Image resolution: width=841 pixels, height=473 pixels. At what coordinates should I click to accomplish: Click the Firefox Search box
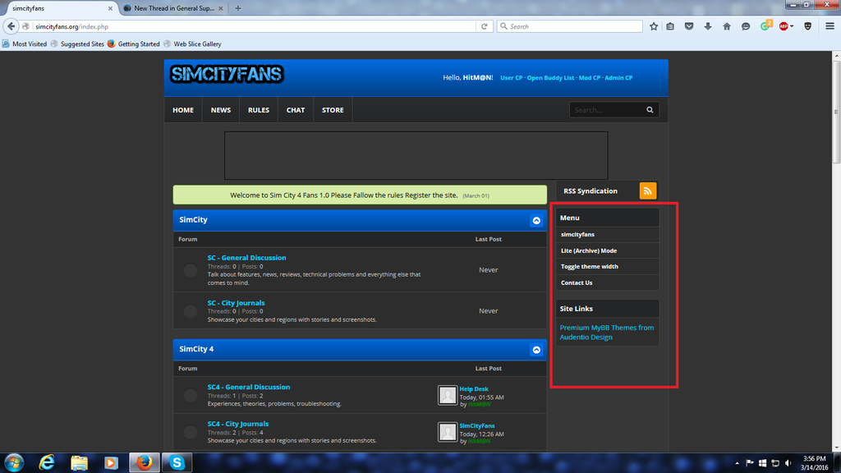pyautogui.click(x=570, y=26)
